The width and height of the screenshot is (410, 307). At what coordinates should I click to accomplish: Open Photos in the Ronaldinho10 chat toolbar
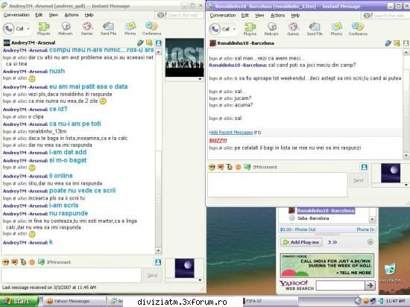(336, 29)
